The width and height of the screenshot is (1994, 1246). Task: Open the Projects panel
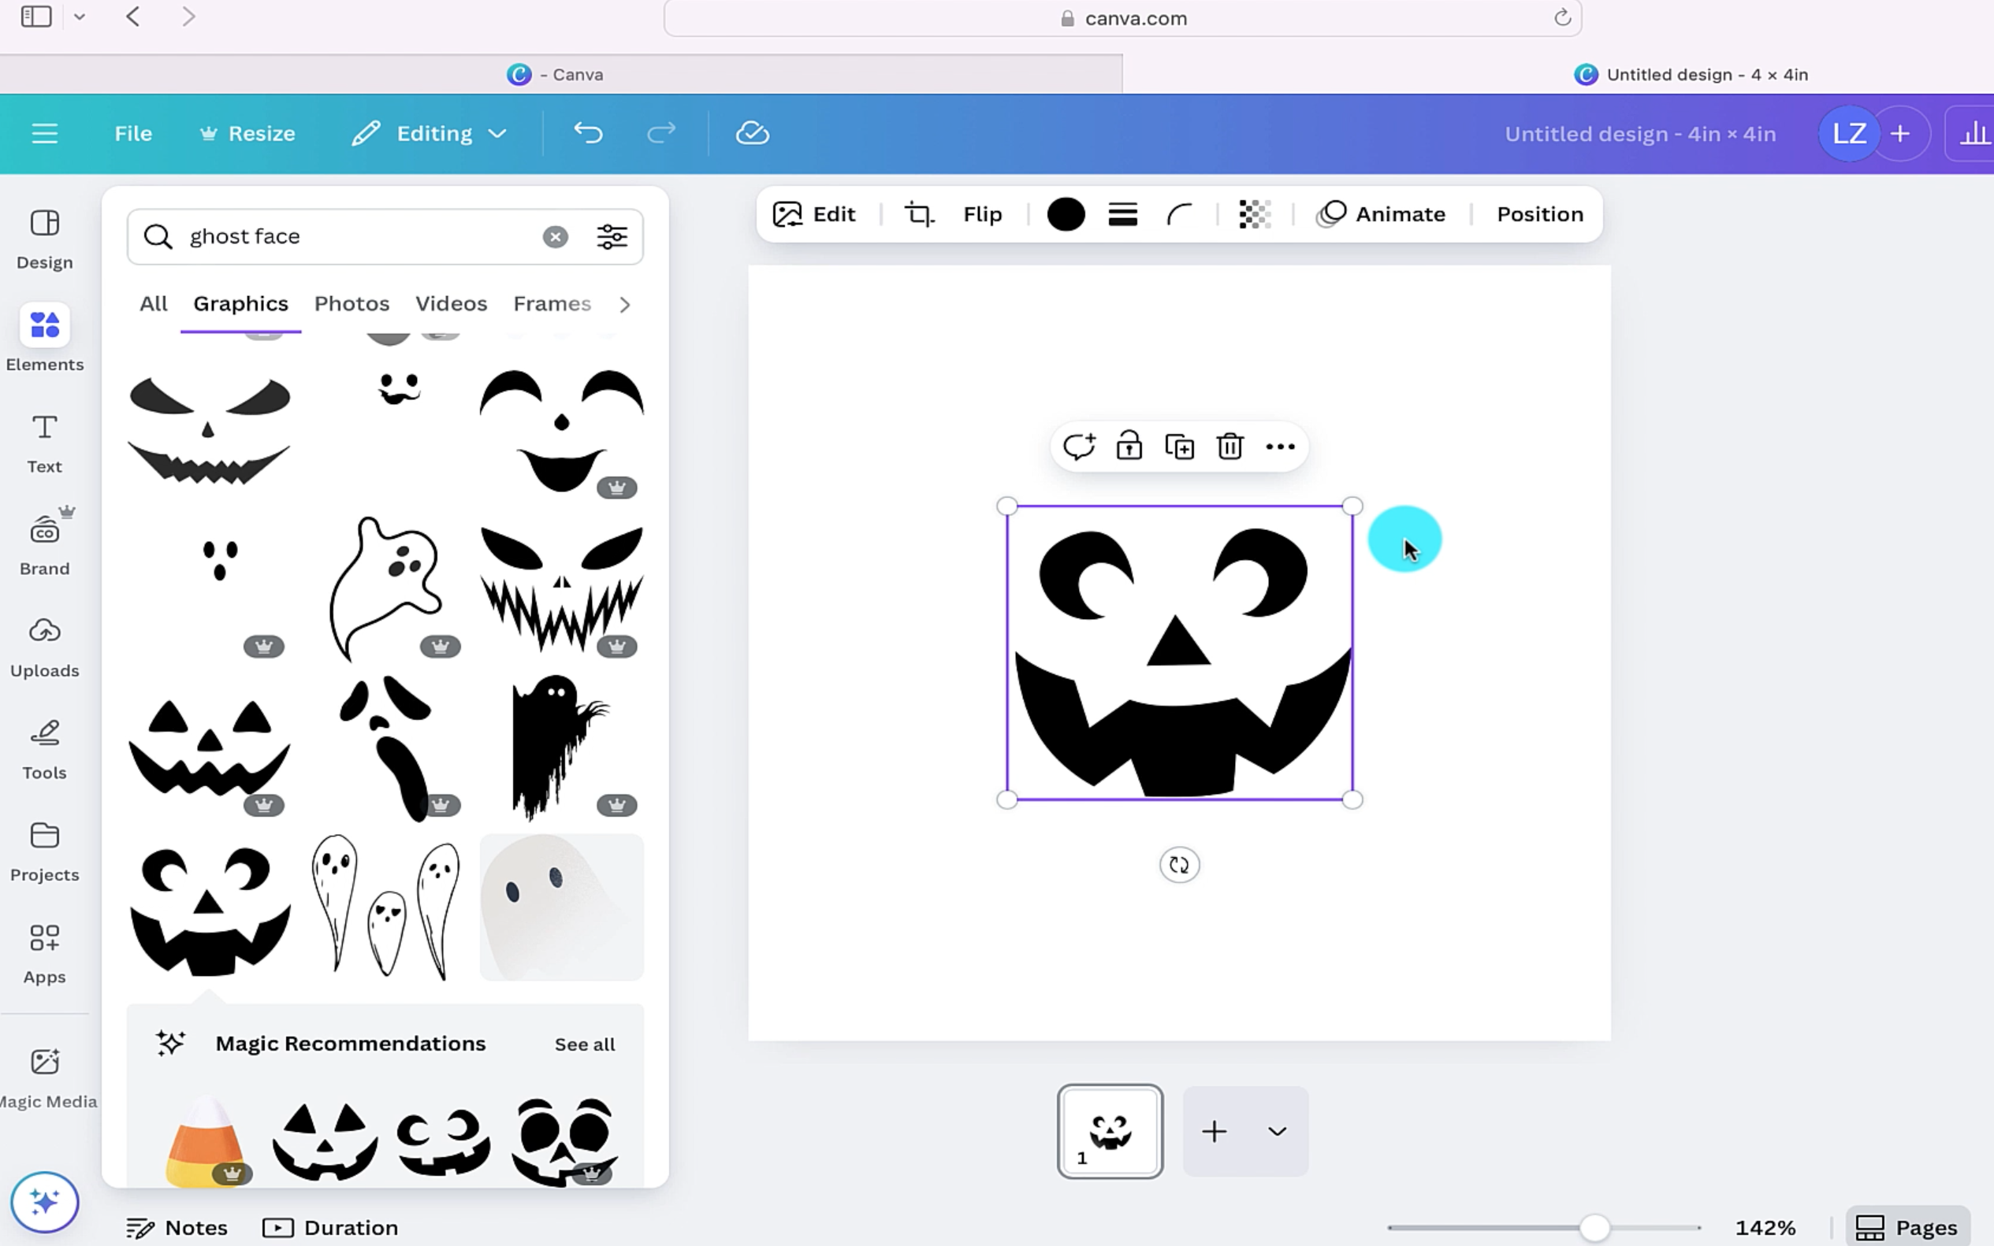coord(45,849)
